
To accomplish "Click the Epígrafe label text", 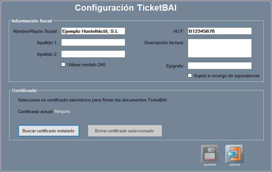I will click(x=175, y=66).
